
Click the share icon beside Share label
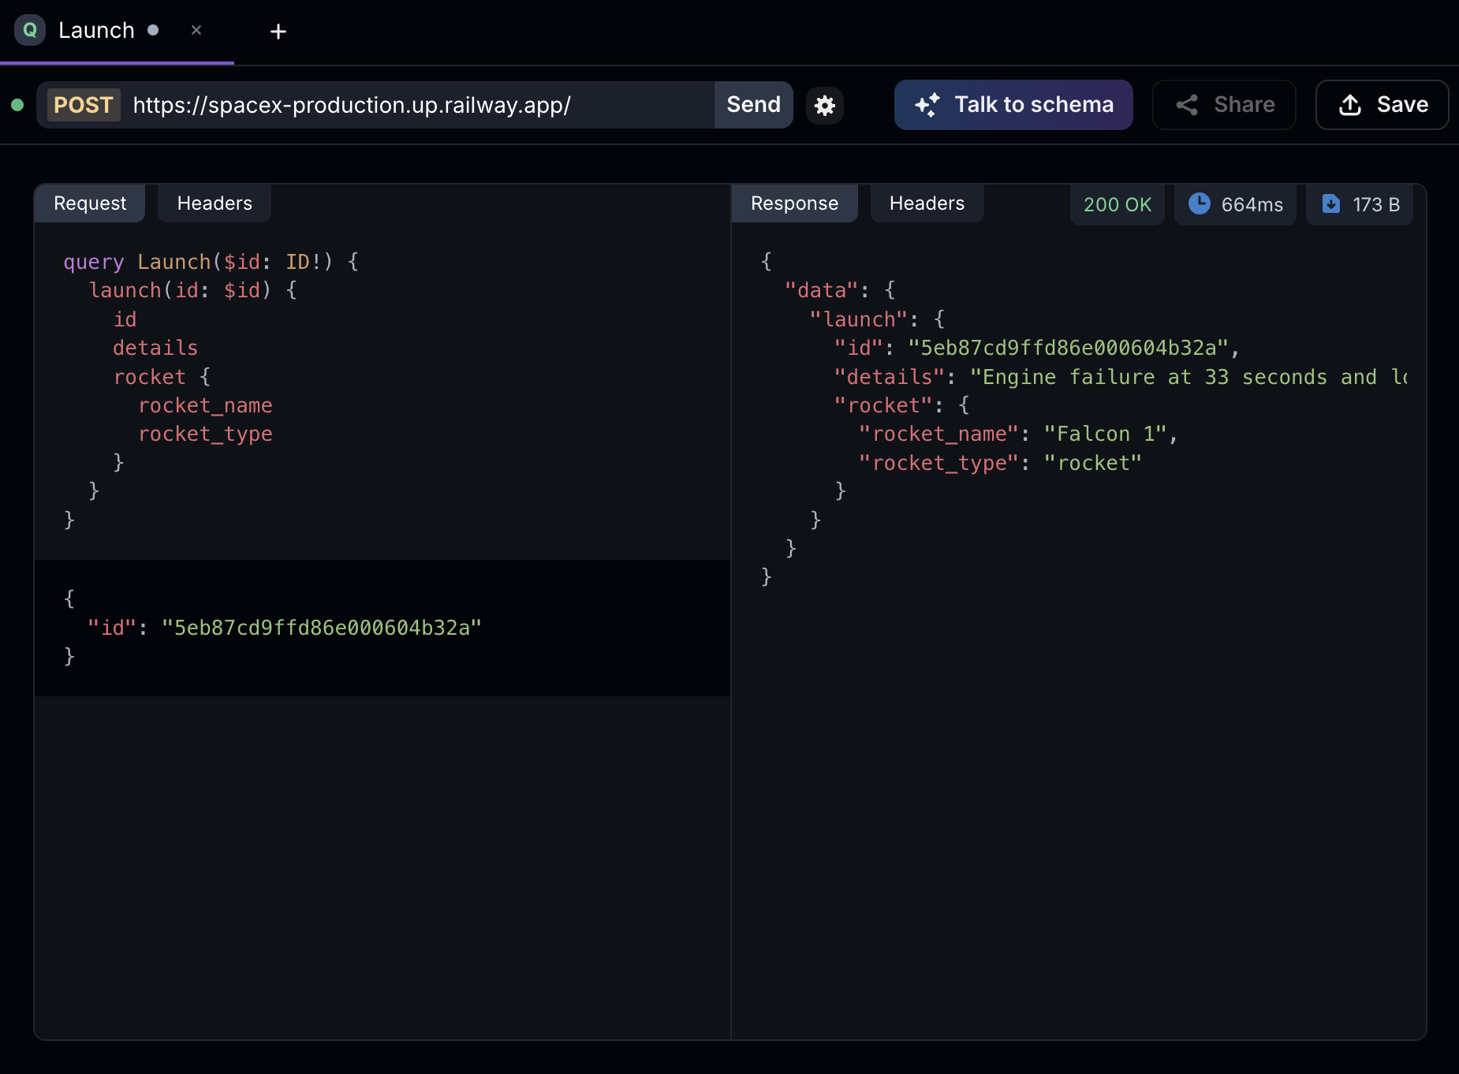(x=1188, y=105)
